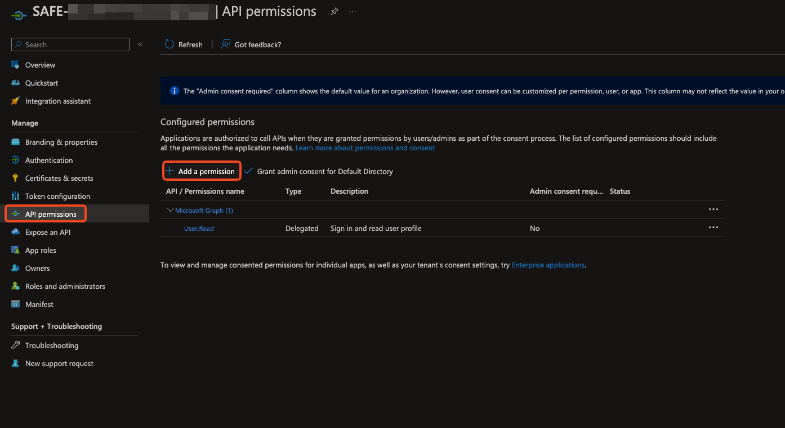Click the Sign in and read user profile text

click(376, 228)
